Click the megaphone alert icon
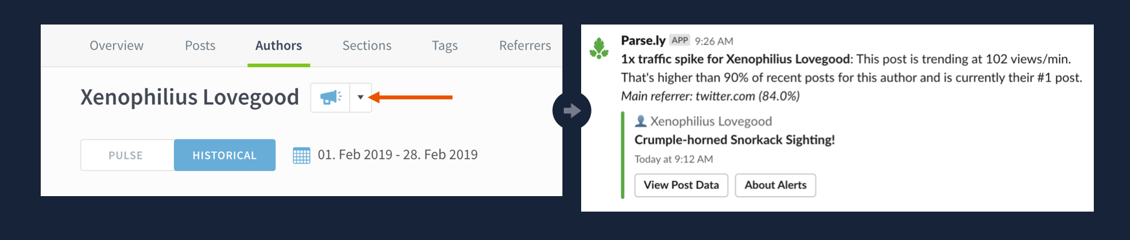 coord(330,97)
